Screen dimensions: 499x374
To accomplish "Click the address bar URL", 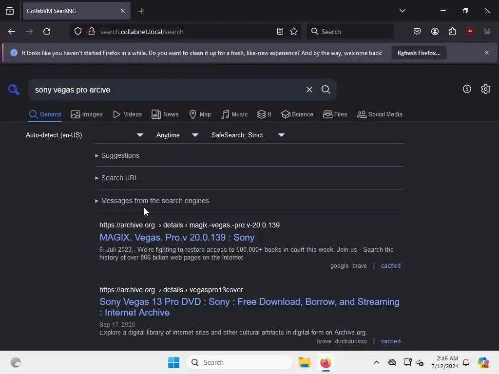I will point(142,32).
